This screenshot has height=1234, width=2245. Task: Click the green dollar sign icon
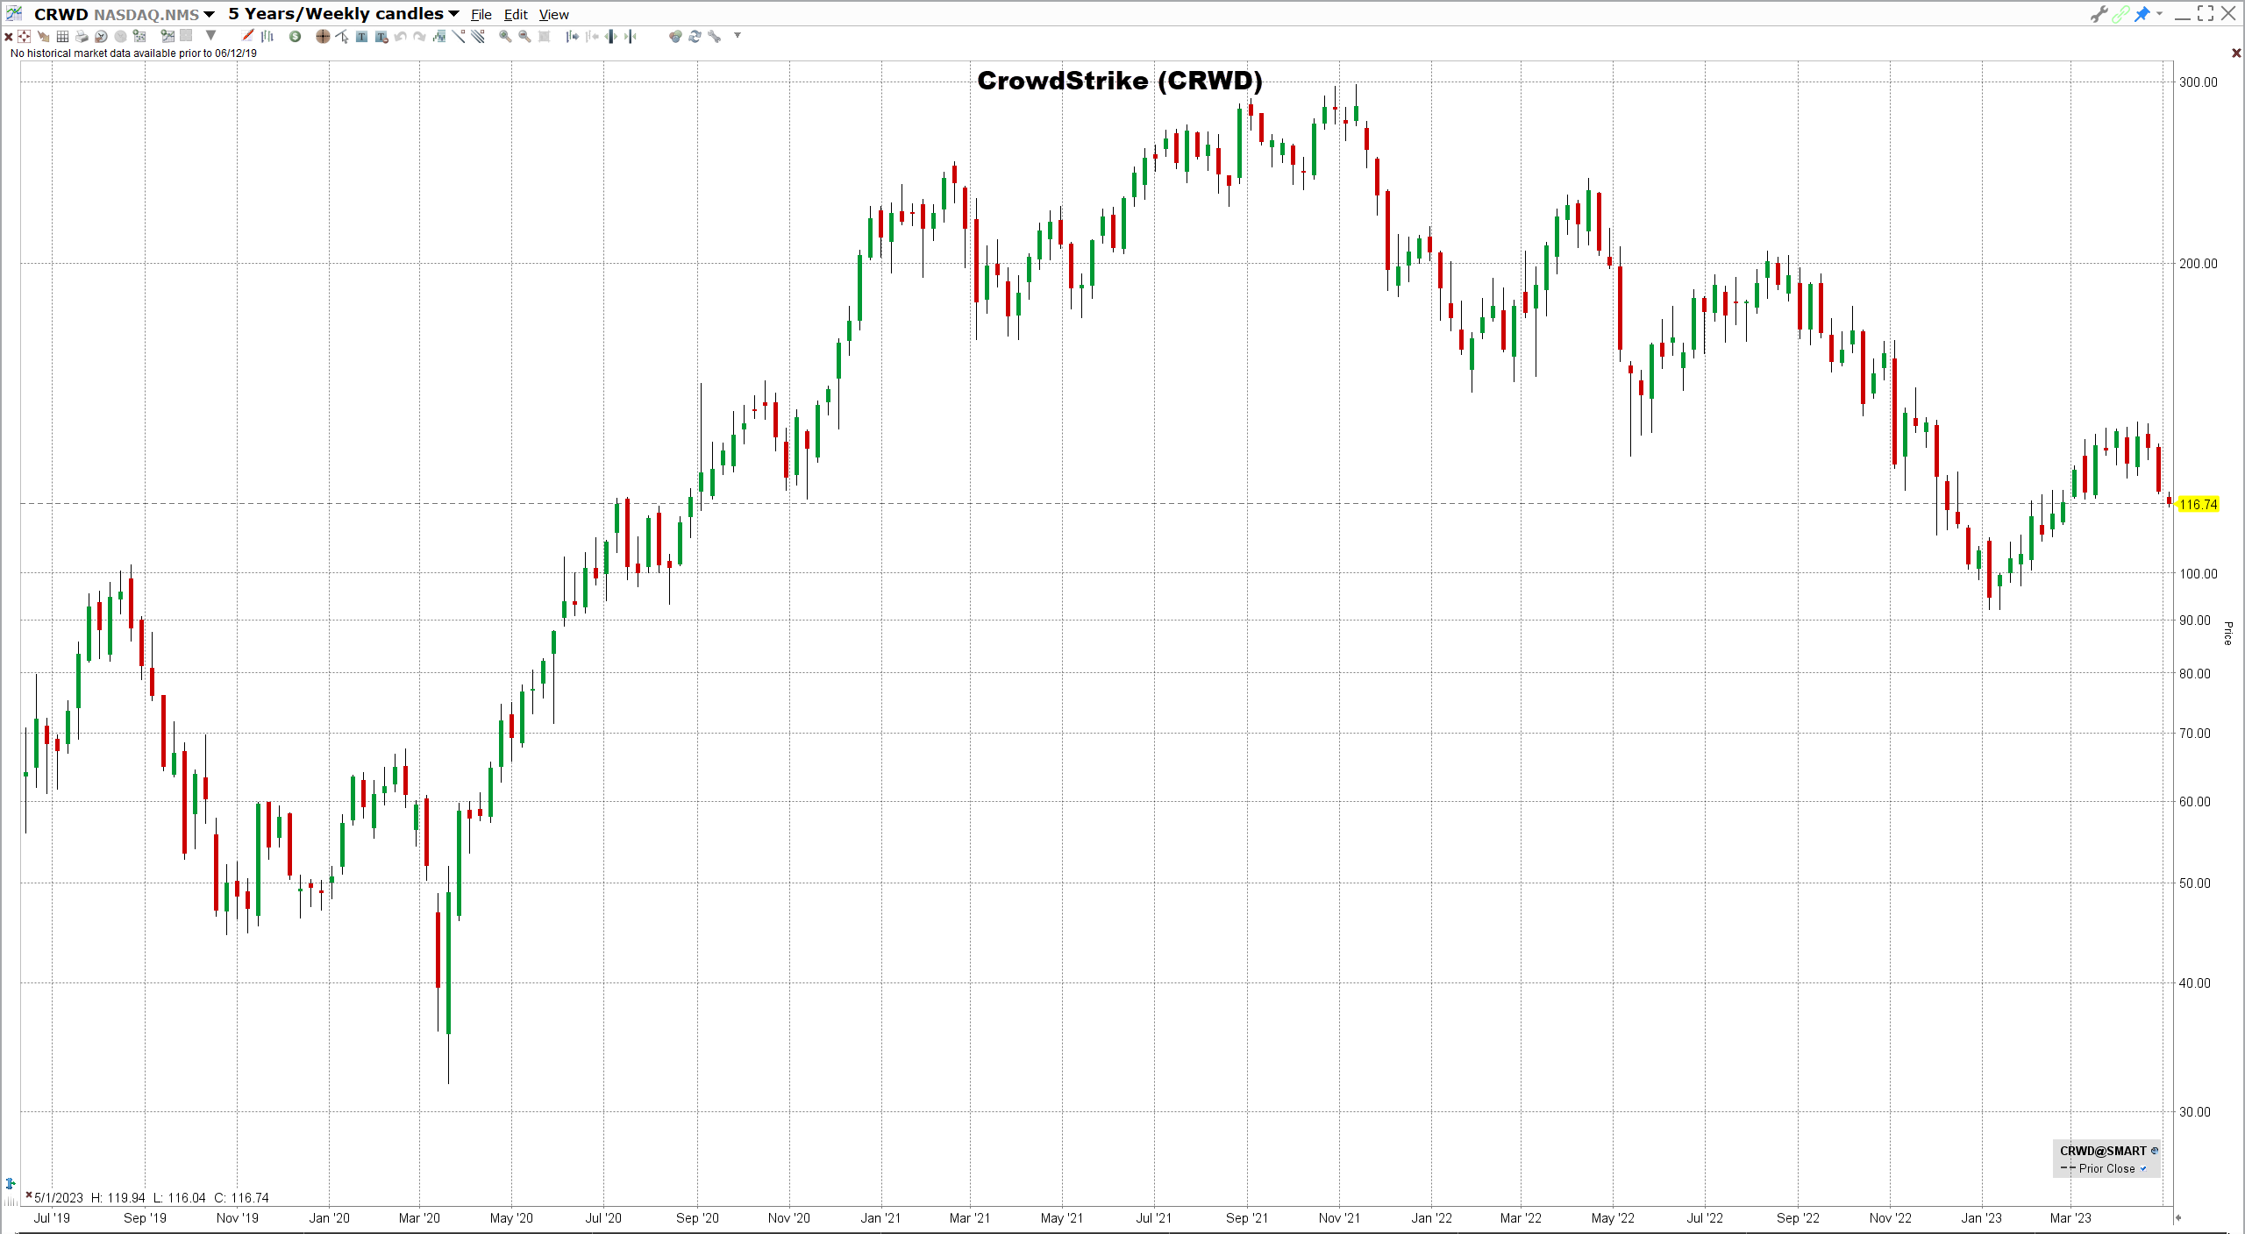tap(295, 36)
